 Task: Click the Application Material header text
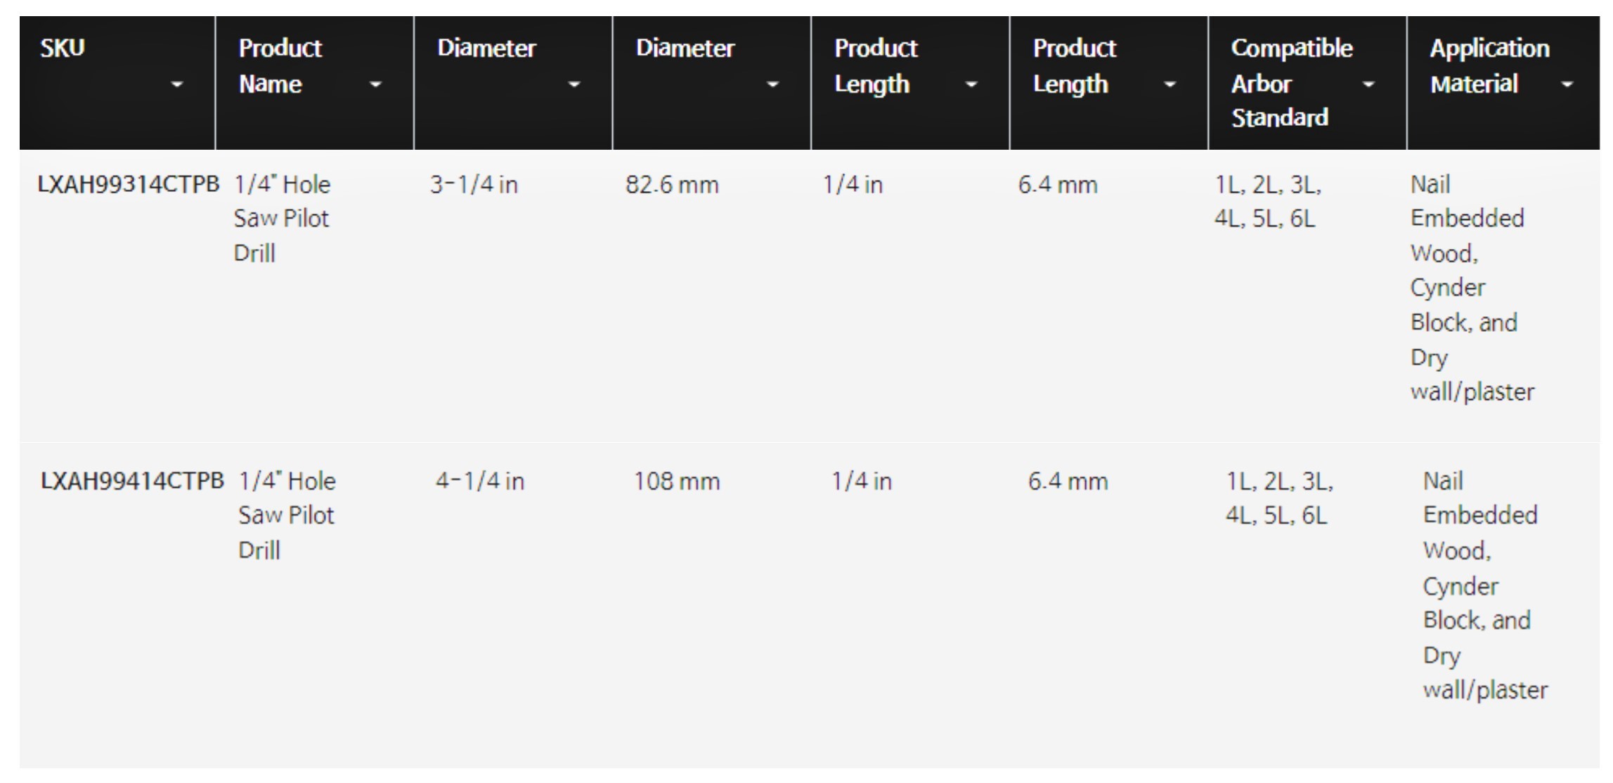[1489, 66]
